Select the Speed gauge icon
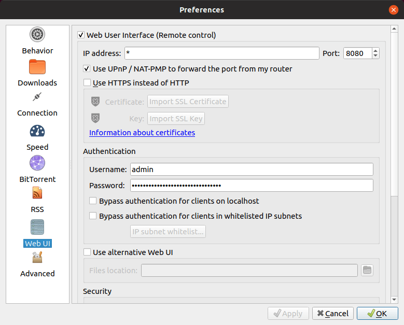The image size is (404, 325). (37, 131)
